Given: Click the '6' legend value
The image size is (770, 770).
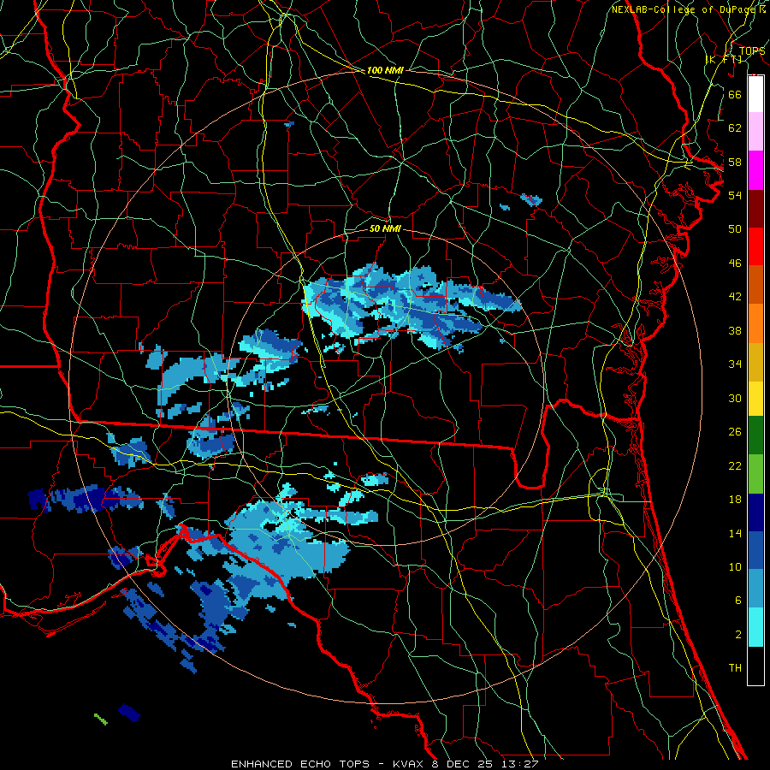Looking at the screenshot, I should [x=737, y=601].
